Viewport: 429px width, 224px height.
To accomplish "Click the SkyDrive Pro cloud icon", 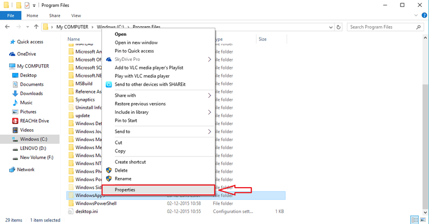I will click(109, 59).
